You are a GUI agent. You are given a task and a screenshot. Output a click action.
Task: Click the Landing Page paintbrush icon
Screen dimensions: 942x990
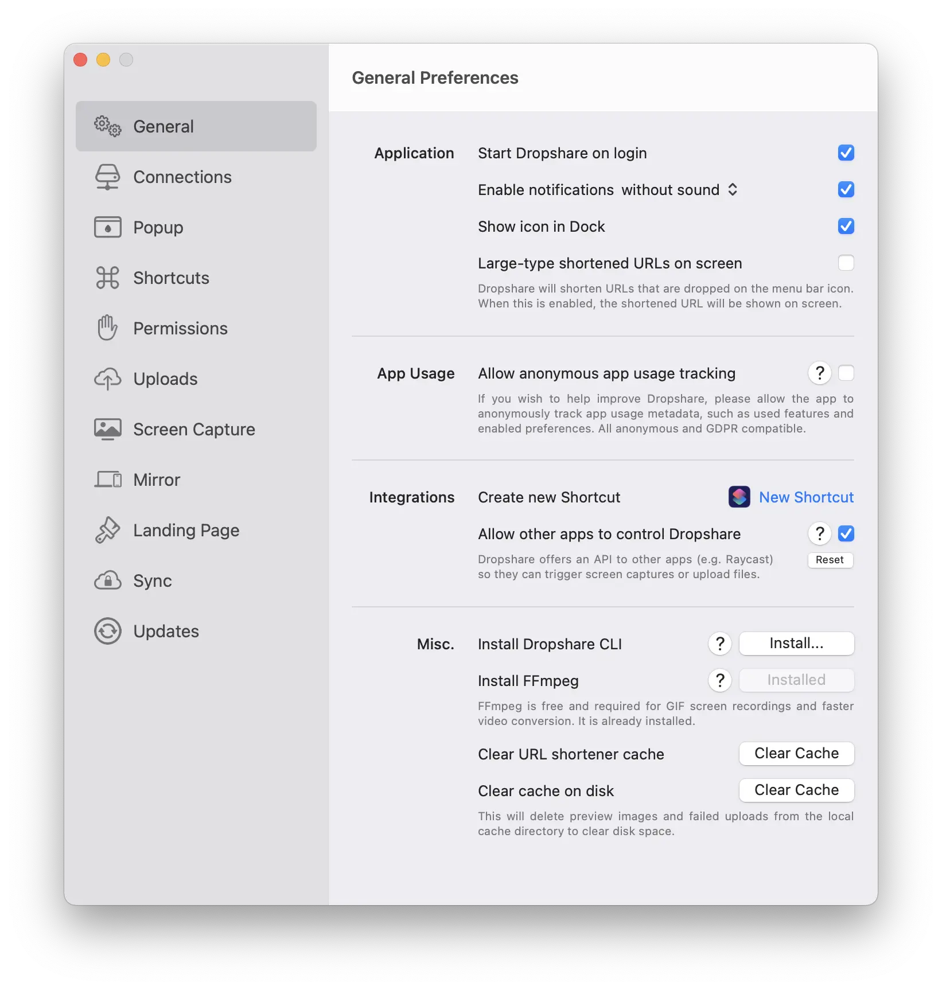tap(107, 530)
